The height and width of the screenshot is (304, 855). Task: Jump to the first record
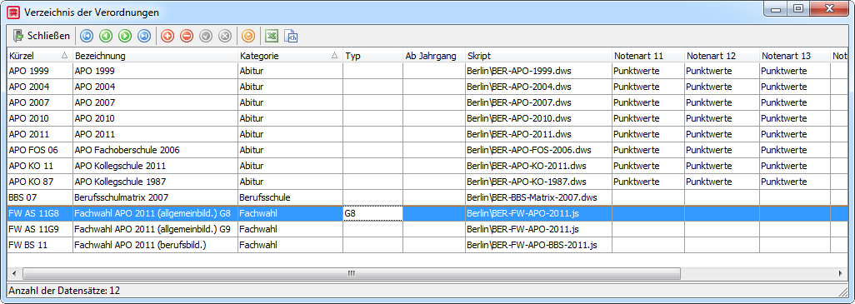click(87, 36)
